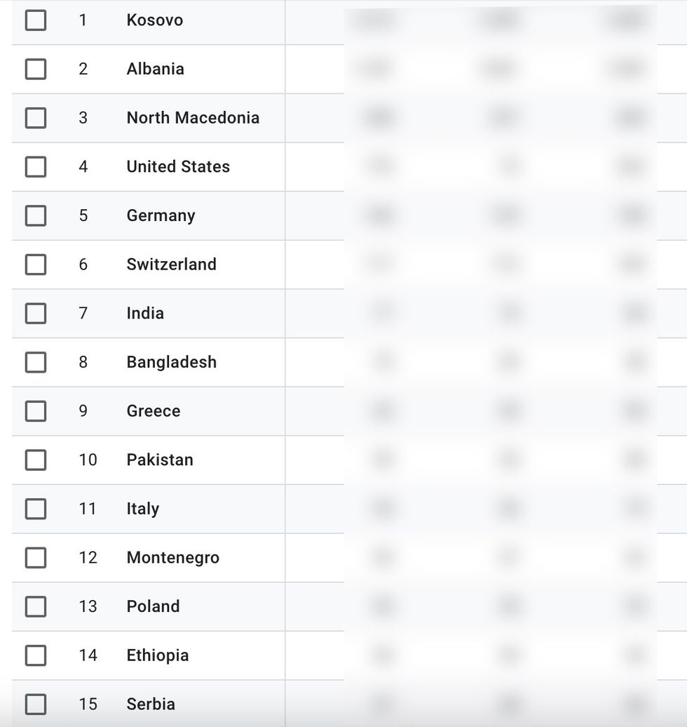Select the India row checkbox

click(x=36, y=313)
